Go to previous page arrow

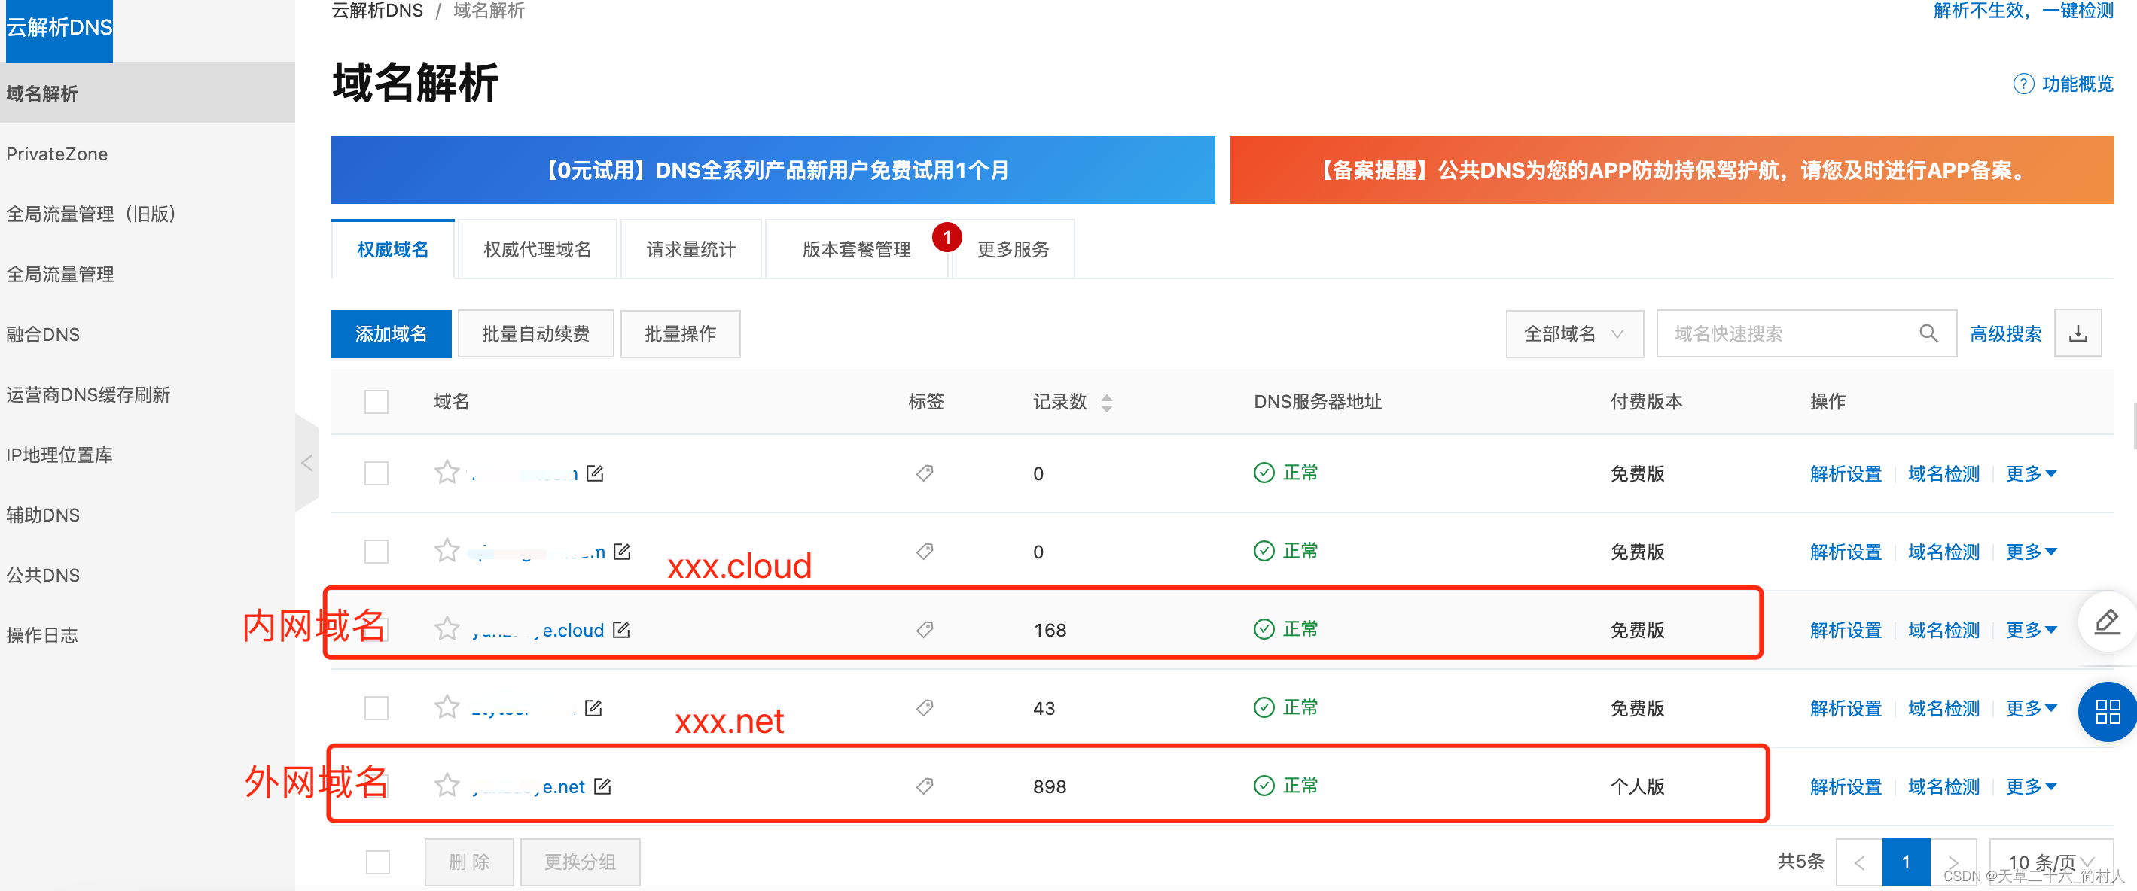[x=1859, y=862]
